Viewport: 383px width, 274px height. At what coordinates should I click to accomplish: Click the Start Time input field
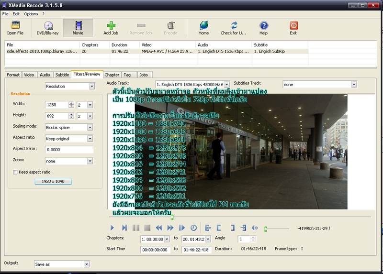(156, 249)
